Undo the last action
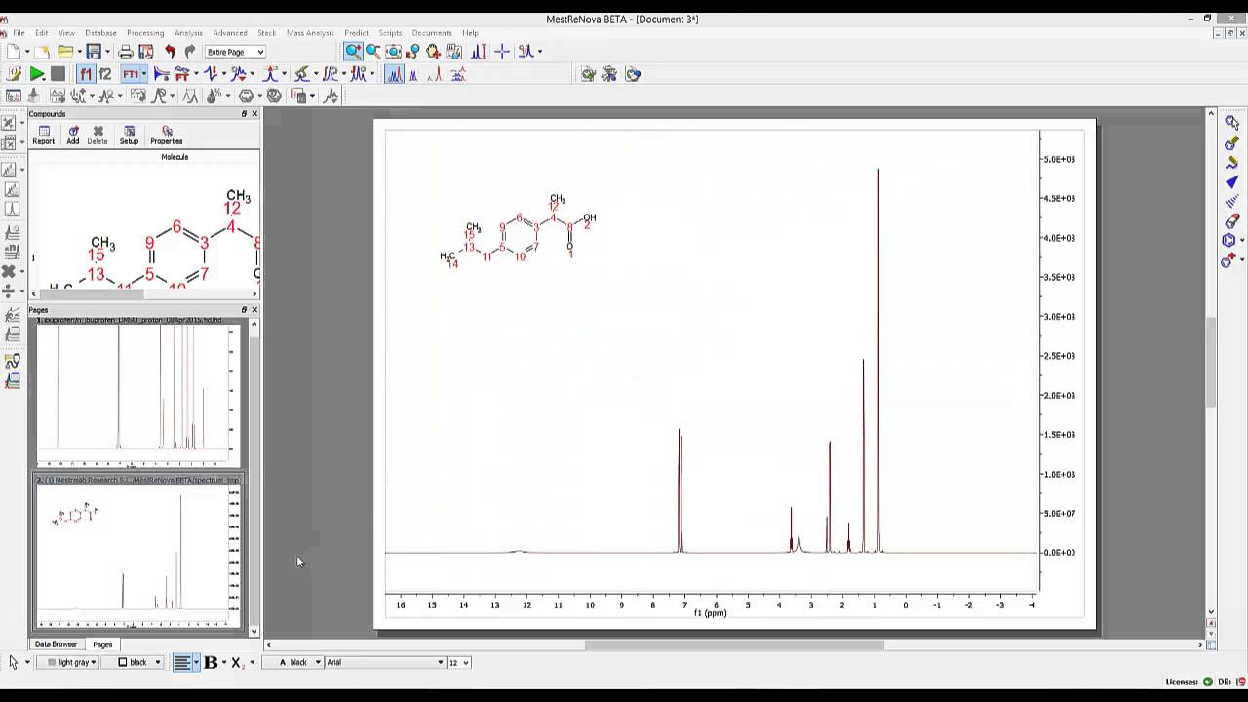 pos(170,52)
